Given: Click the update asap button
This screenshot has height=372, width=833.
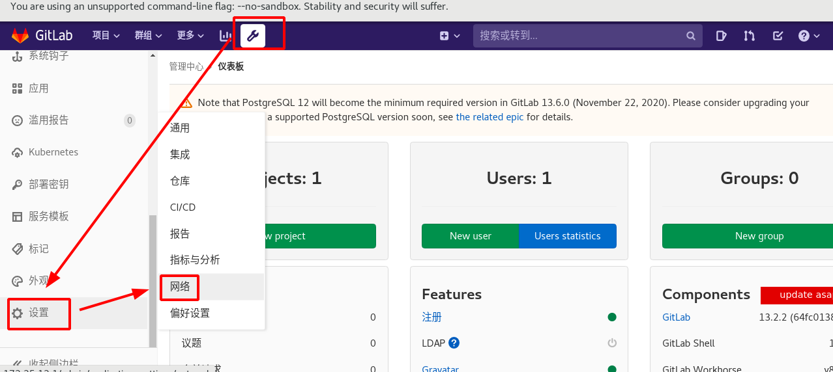Looking at the screenshot, I should tap(797, 295).
